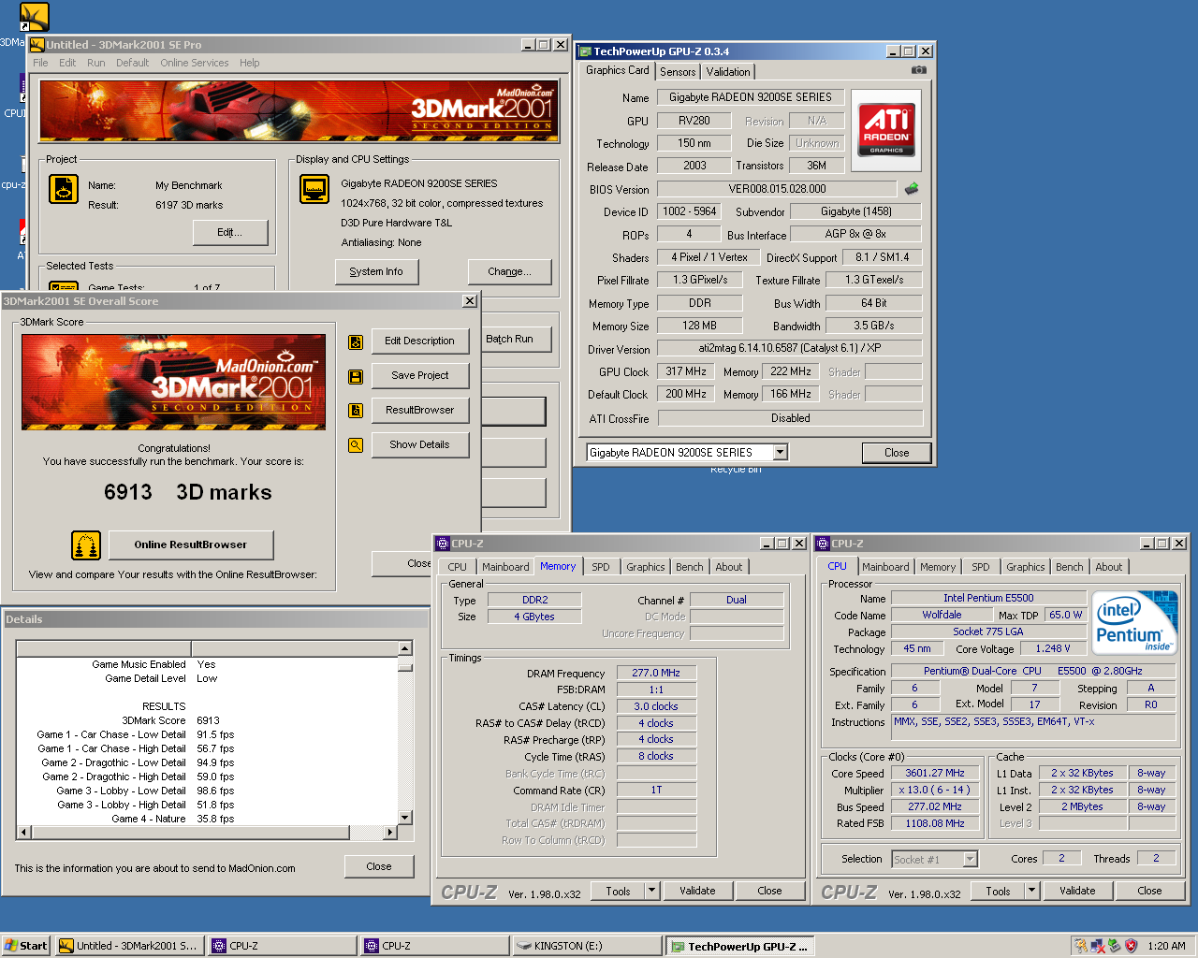
Task: Click the BIOS save chip icon in GPU-Z
Action: (911, 189)
